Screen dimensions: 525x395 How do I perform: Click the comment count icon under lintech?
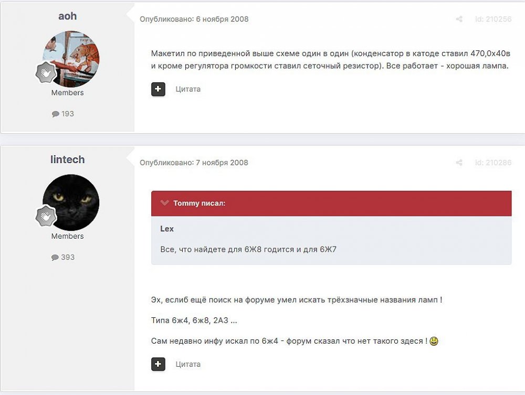(55, 258)
